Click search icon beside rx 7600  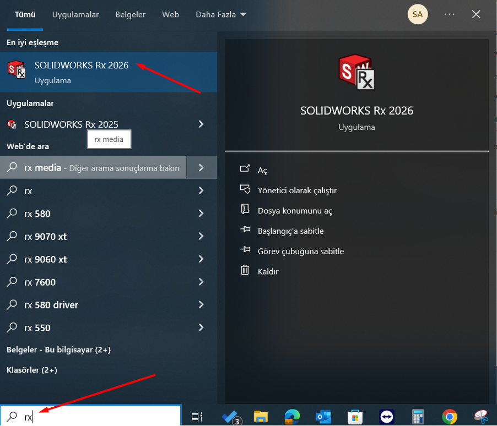[12, 282]
